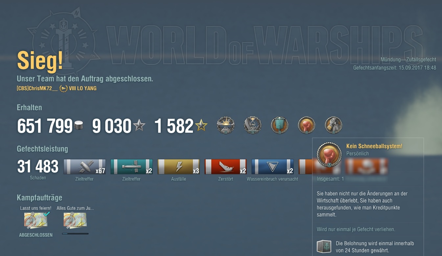Image resolution: width=442 pixels, height=256 pixels.
Task: Click the hourglass sinking ship achievement badge
Action: point(253,125)
